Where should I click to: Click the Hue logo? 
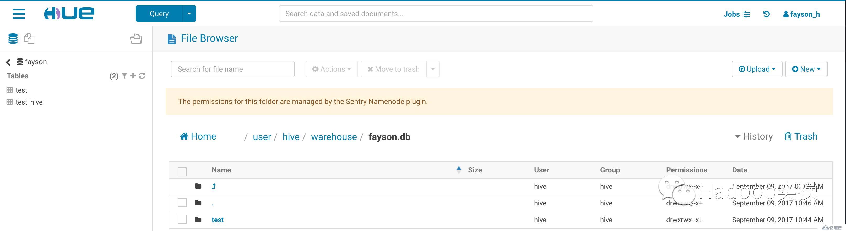click(69, 13)
